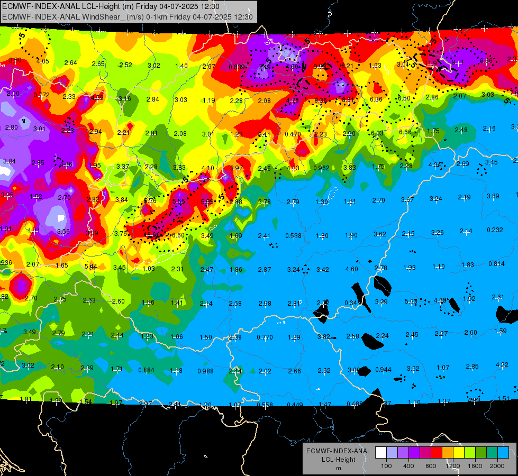This screenshot has height=476, width=518.
Task: Click the grid value 6.60
Action: click(178, 235)
